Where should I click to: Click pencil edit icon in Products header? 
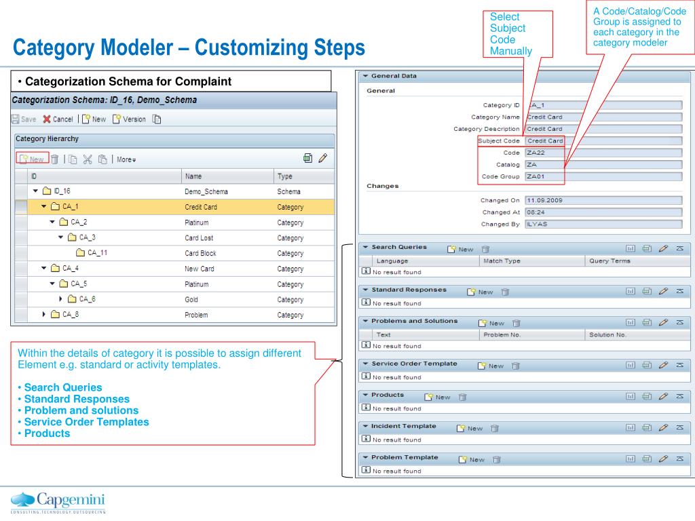click(663, 396)
